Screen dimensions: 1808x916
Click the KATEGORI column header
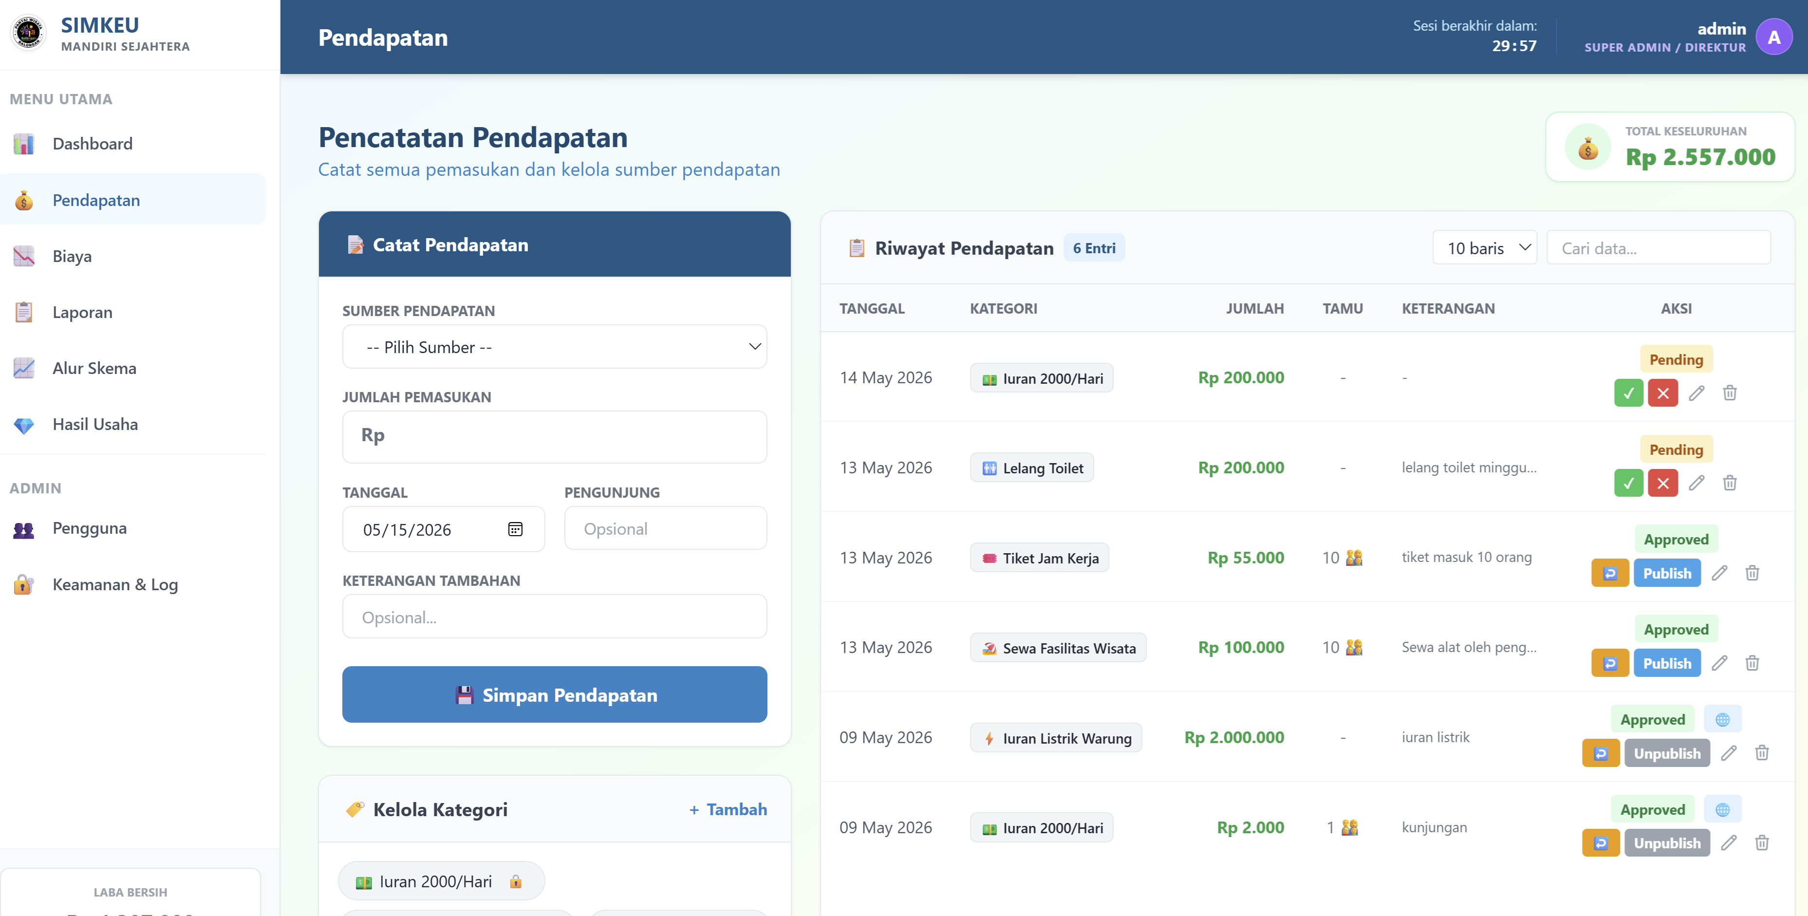click(1003, 309)
